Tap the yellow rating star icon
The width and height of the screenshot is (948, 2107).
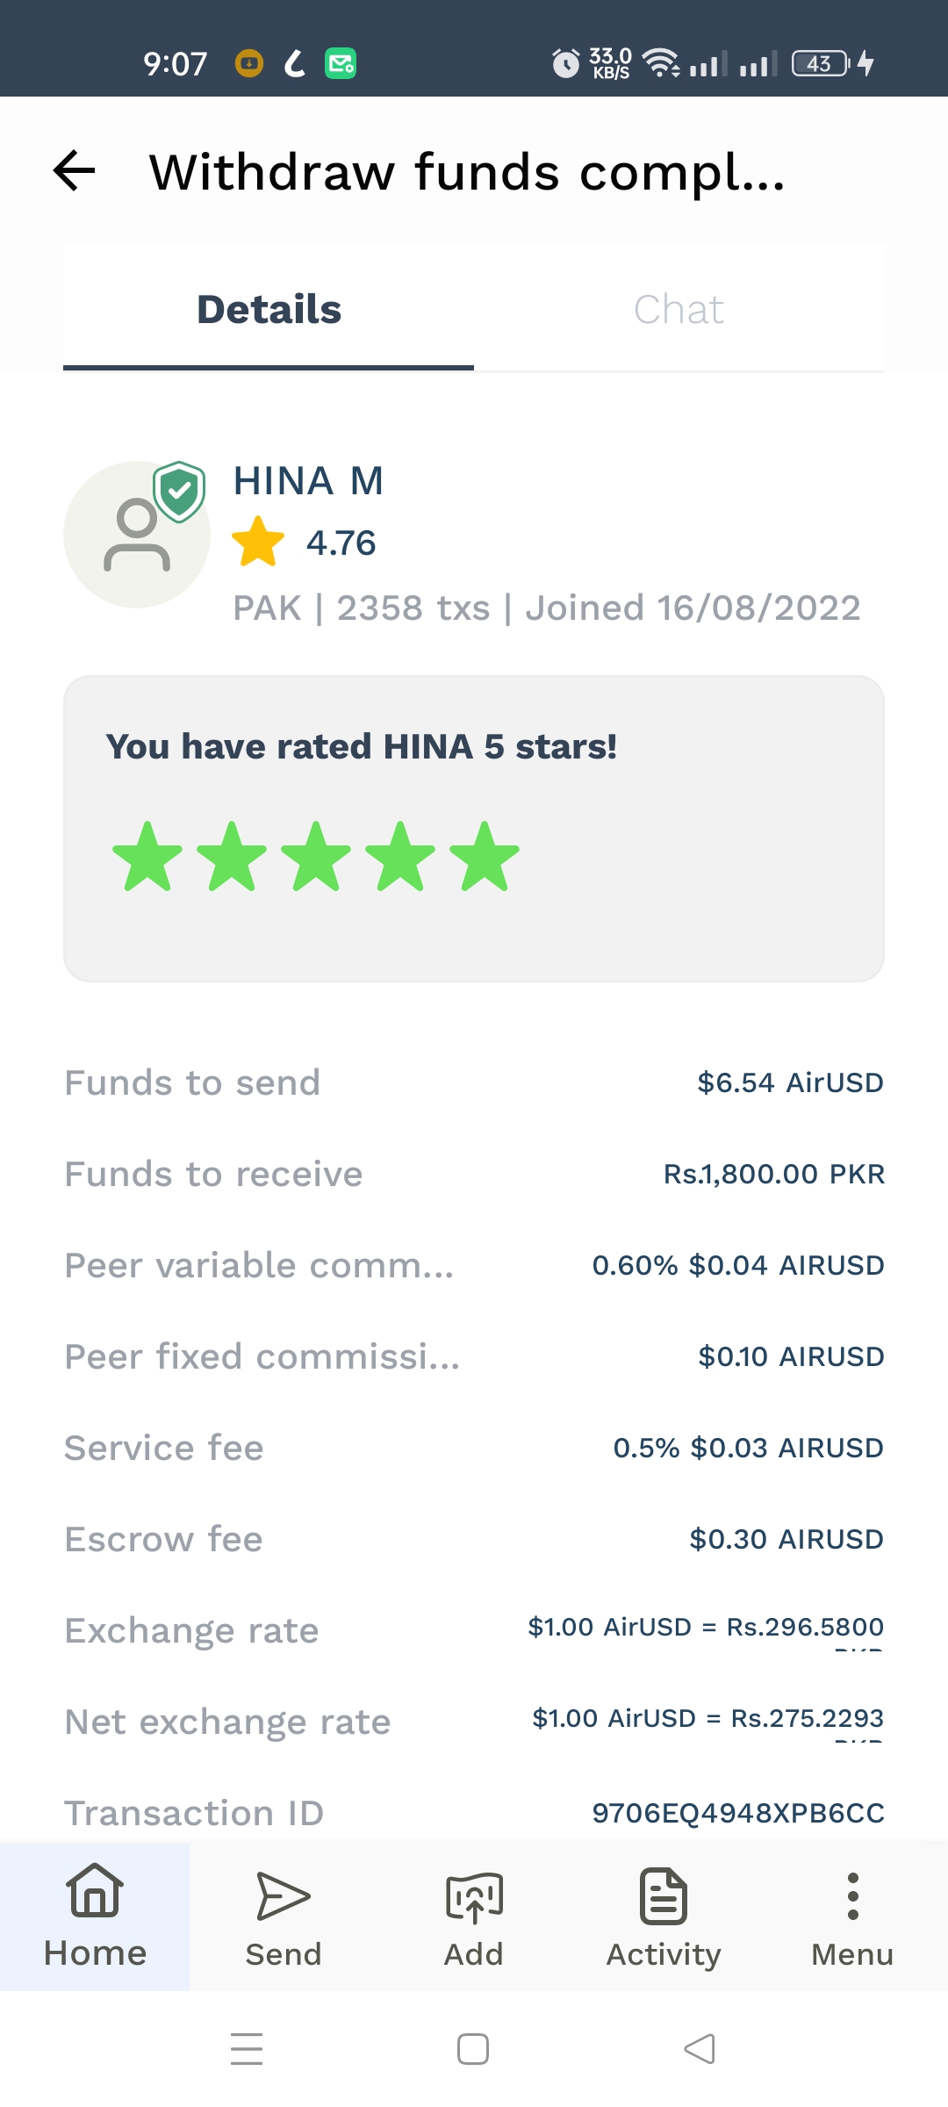point(258,543)
